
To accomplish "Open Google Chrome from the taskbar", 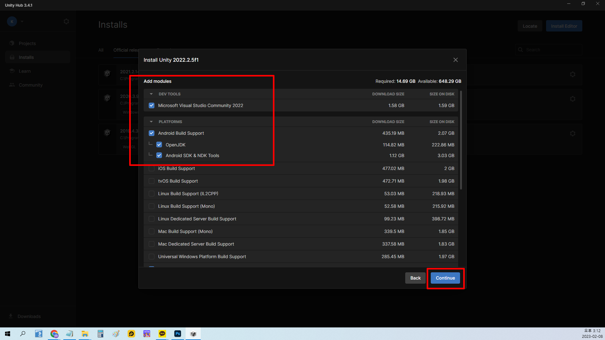I will 54,334.
